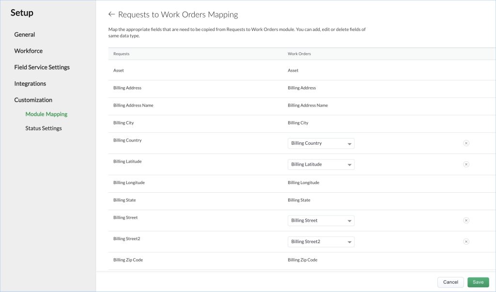Click the back arrow beside Requests to Work Orders Mapping

[x=111, y=14]
